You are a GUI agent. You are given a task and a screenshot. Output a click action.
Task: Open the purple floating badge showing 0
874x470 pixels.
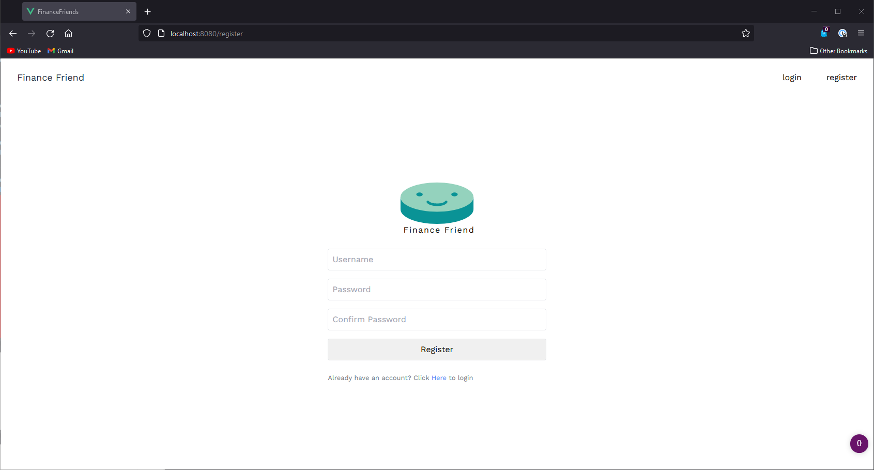[859, 443]
